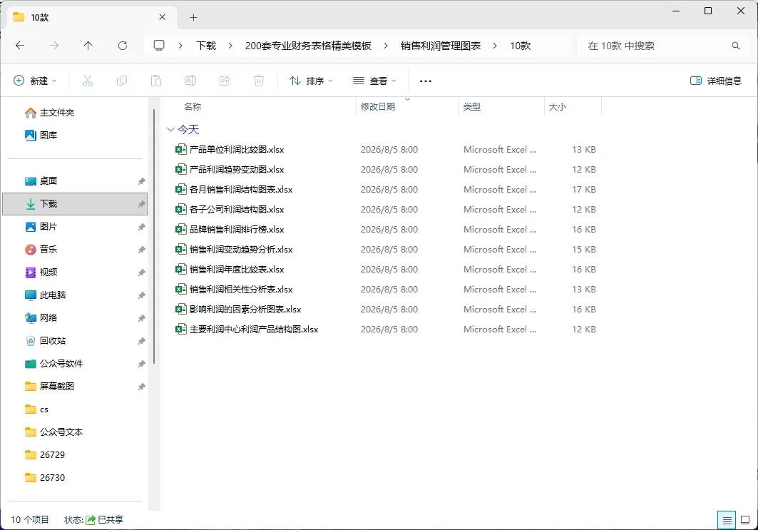Select file 各月销售利润结构图表.xlsx
The height and width of the screenshot is (530, 758).
pos(241,190)
